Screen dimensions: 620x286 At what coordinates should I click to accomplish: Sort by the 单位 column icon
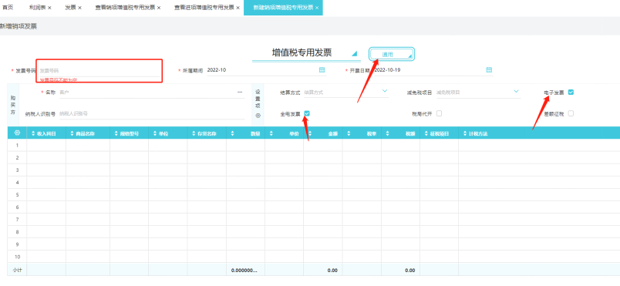tap(155, 134)
